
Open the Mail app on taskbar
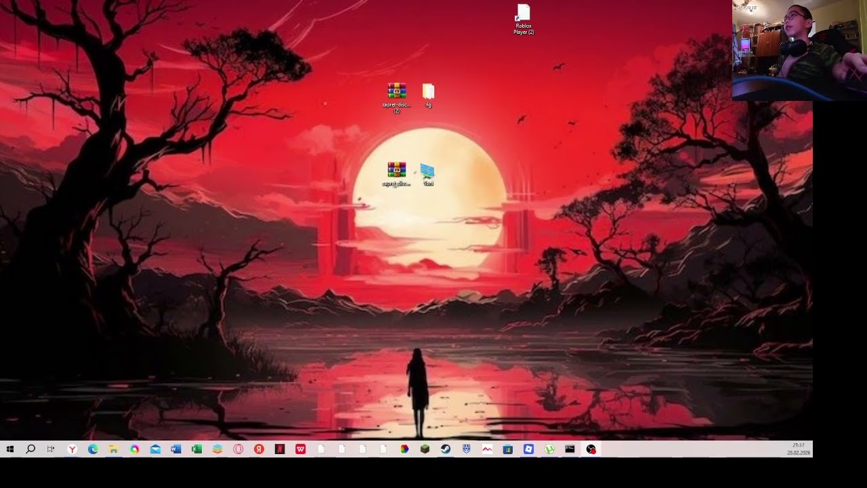(x=155, y=449)
